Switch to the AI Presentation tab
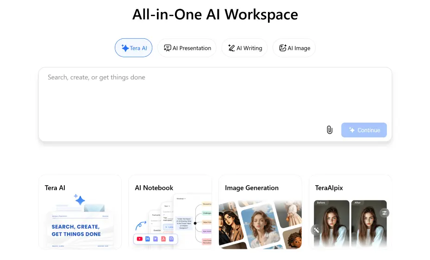Screen dimensions: 430x260 tap(187, 48)
